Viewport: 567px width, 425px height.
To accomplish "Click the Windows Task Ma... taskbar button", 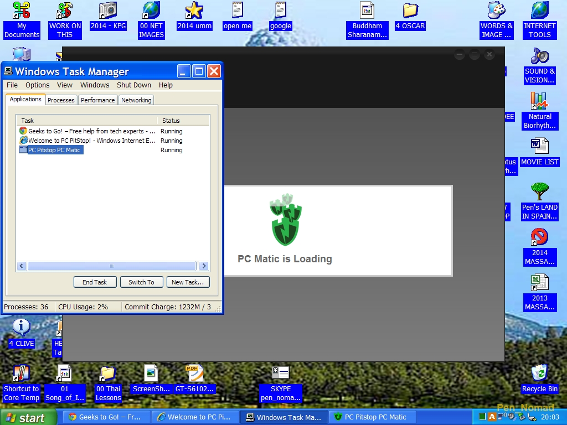I will [x=284, y=417].
